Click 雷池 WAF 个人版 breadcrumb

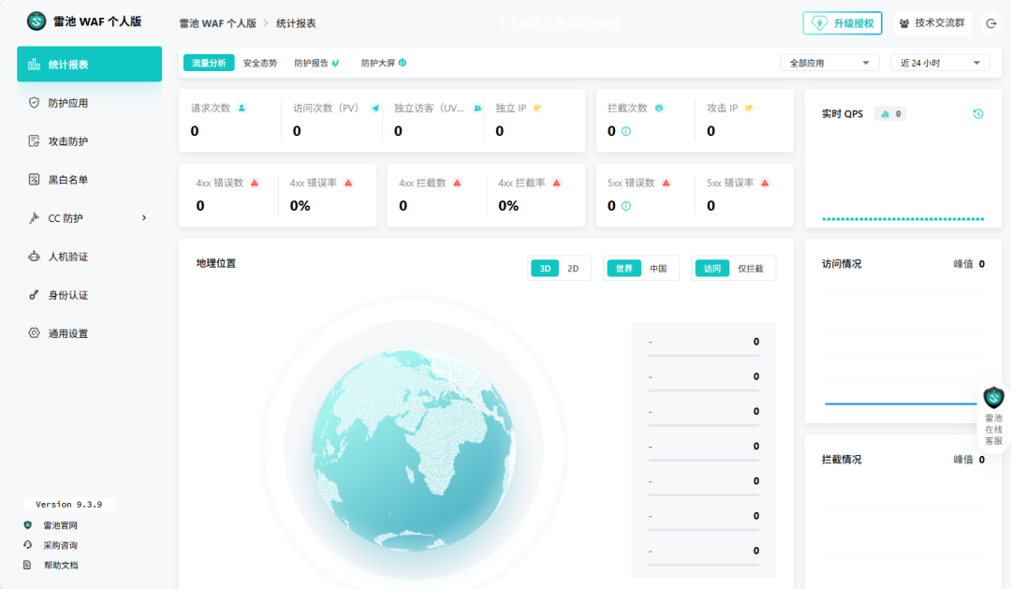[217, 23]
